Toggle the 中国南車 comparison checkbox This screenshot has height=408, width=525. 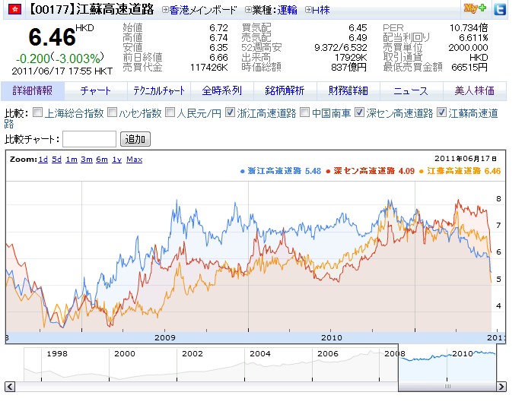coord(305,113)
